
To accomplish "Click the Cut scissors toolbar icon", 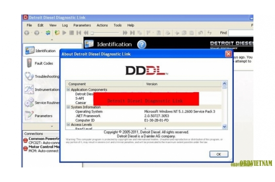I will pos(177,33).
